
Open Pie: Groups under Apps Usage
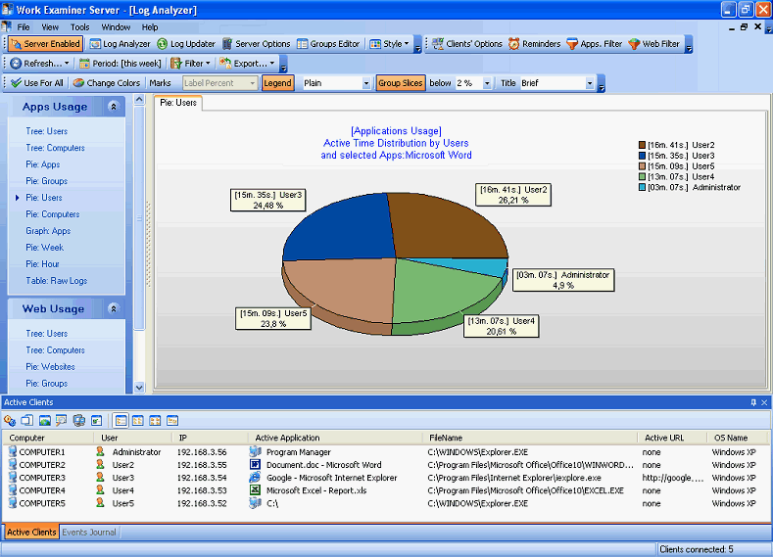pyautogui.click(x=46, y=181)
